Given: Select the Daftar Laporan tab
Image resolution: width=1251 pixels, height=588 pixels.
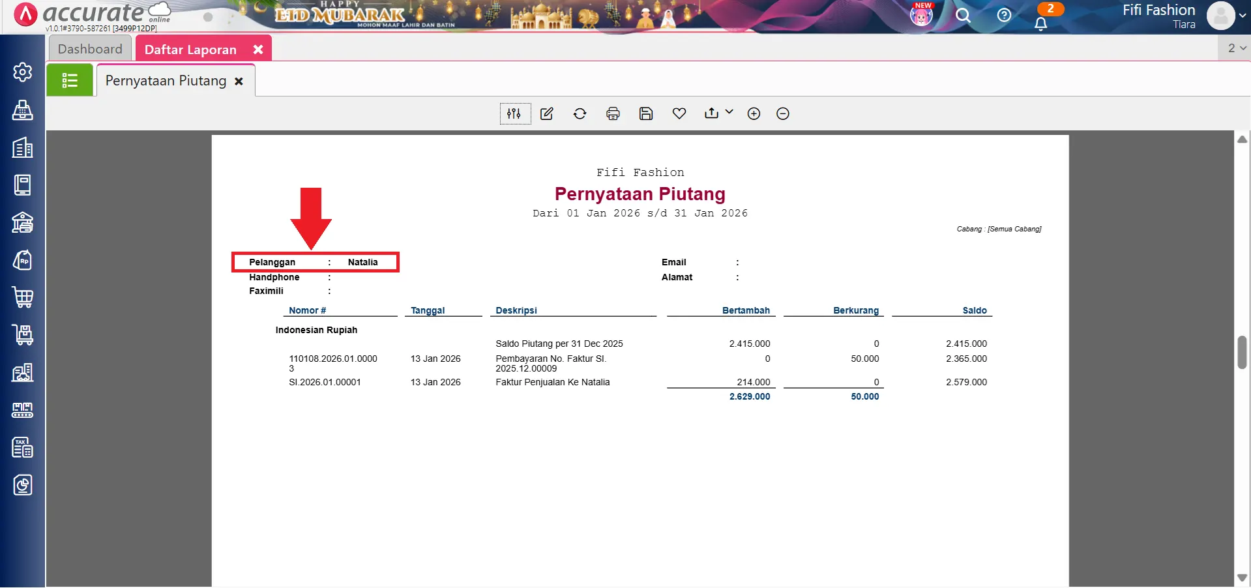Looking at the screenshot, I should pos(190,48).
